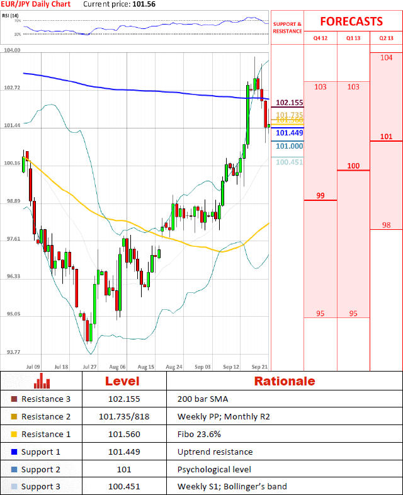Click the Resistance 2 gold color swatch
The height and width of the screenshot is (495, 403).
click(14, 417)
